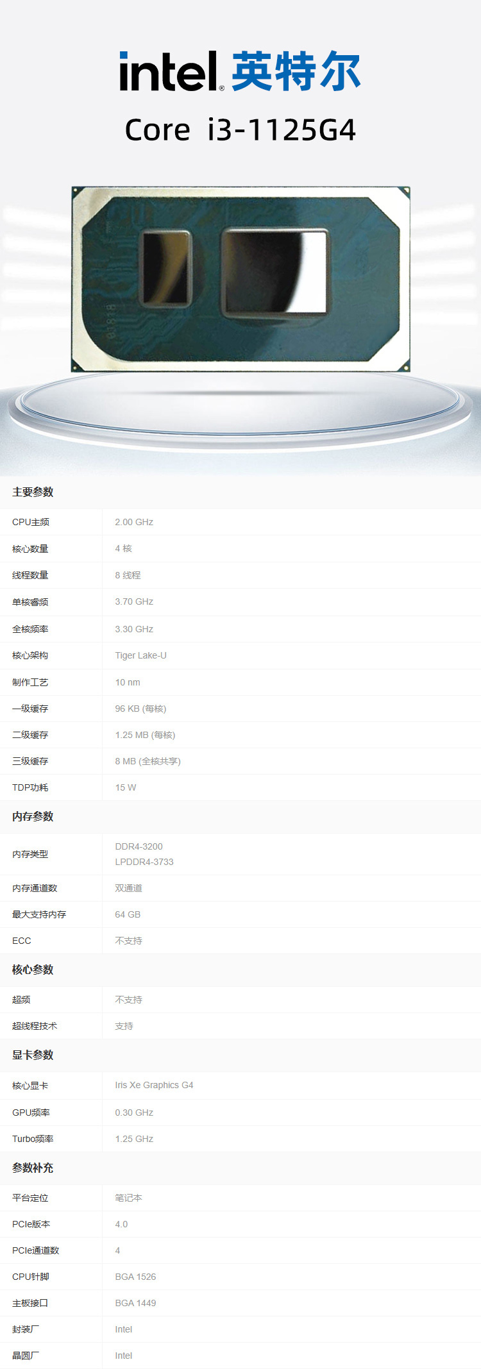Click the CPU主频 label
Image resolution: width=481 pixels, height=1369 pixels.
point(31,522)
